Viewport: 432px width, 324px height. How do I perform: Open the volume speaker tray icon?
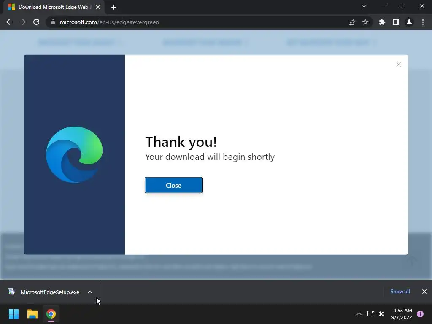point(381,314)
